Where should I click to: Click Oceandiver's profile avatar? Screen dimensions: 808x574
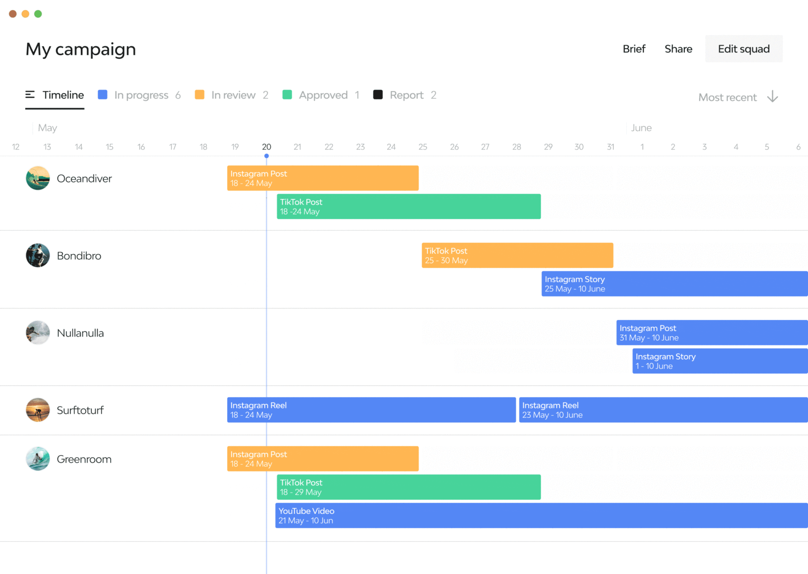[x=38, y=178]
